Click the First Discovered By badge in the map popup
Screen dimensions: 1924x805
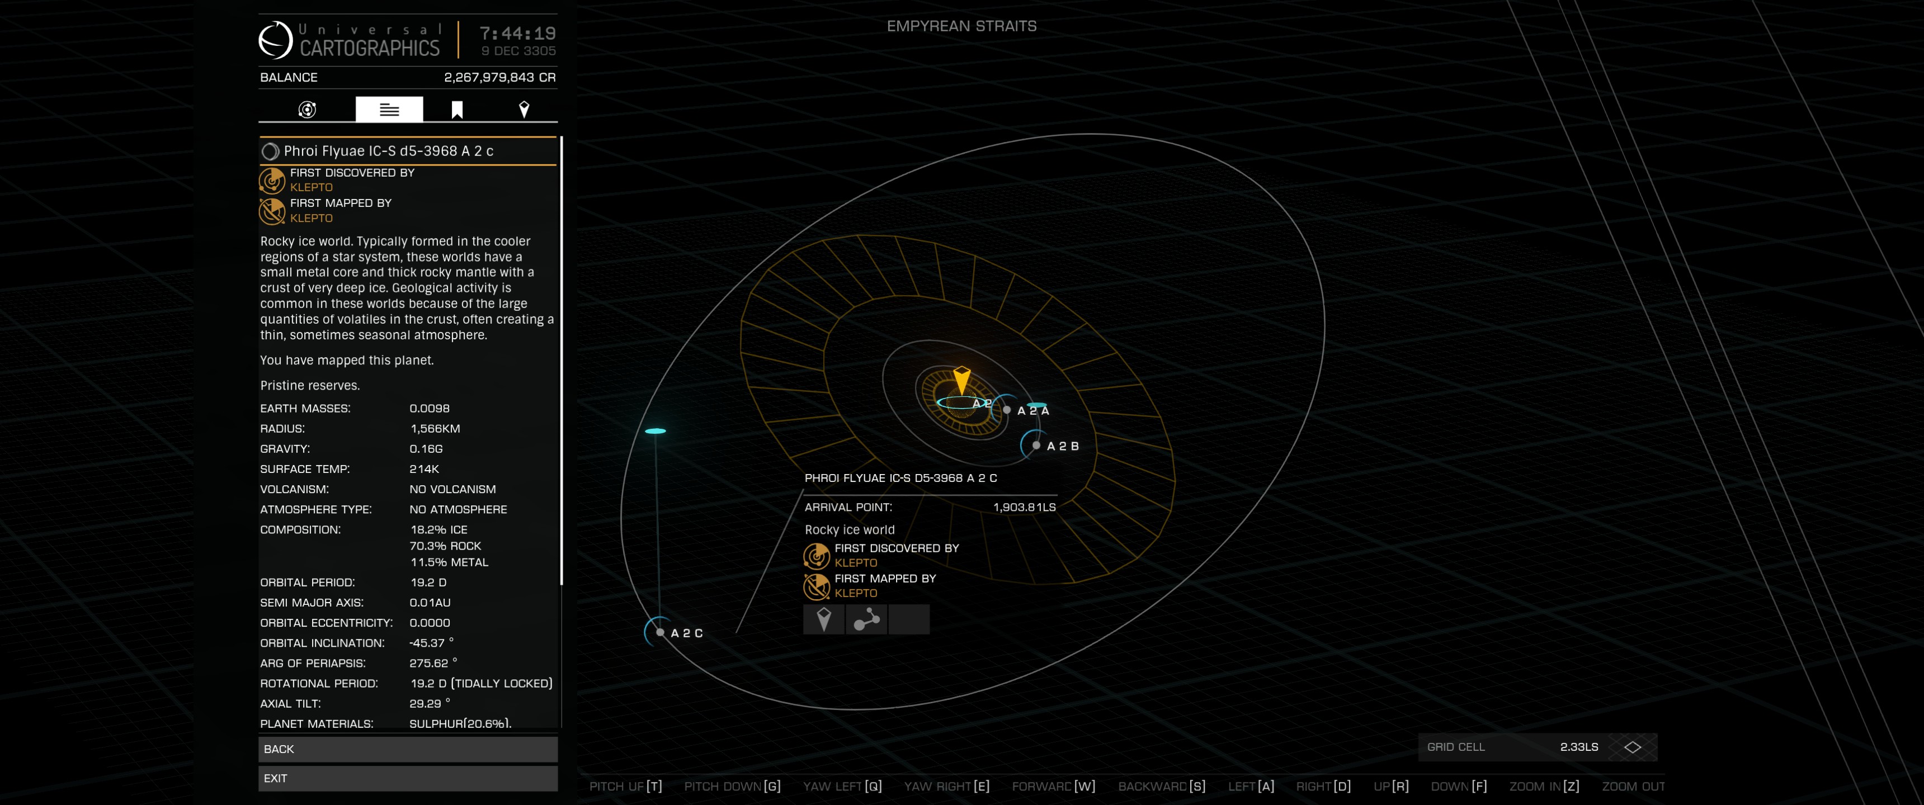(817, 556)
